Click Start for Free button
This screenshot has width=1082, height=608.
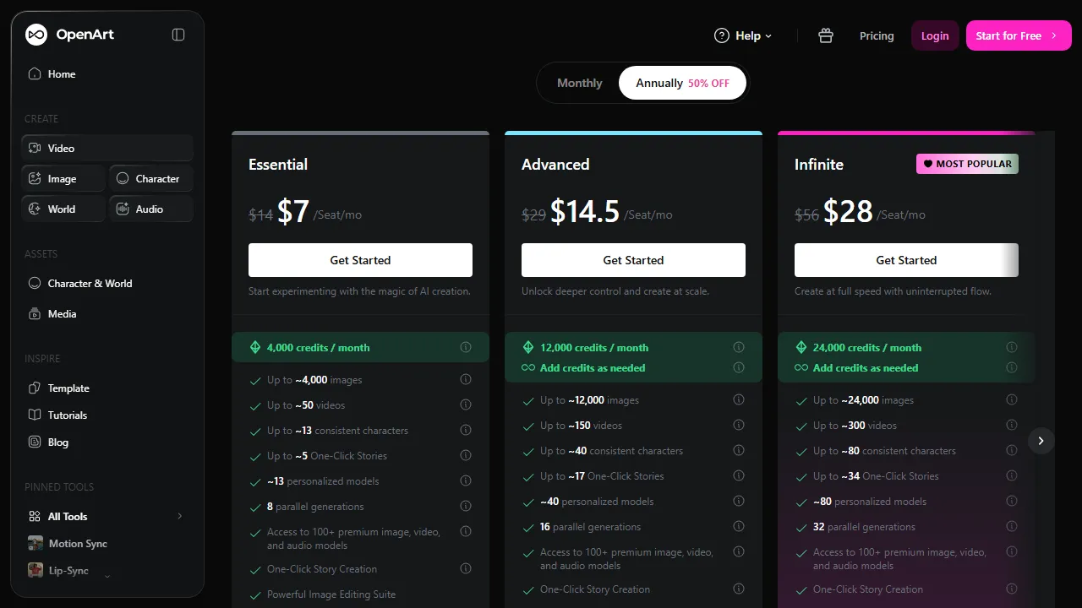click(x=1019, y=35)
